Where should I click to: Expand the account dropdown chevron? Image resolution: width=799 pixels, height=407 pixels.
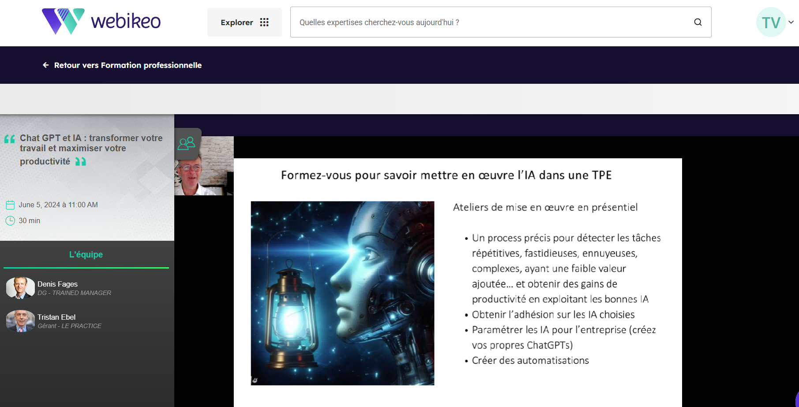point(791,22)
